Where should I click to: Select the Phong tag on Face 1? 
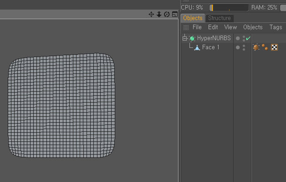(256, 47)
